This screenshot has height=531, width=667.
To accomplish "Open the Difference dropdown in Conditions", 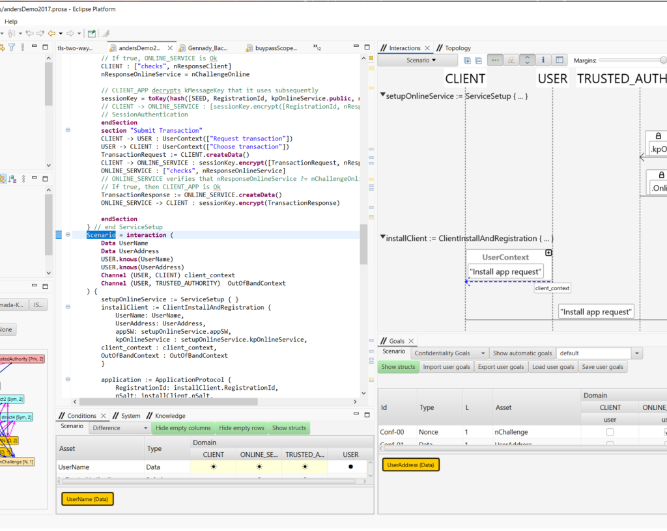I will coord(120,428).
